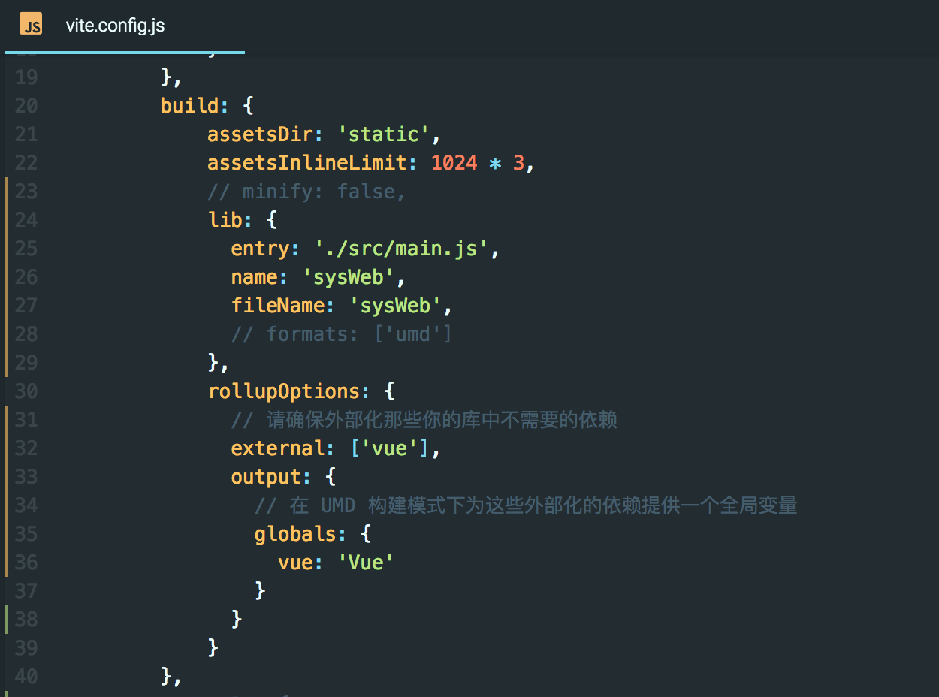Viewport: 939px width, 697px height.
Task: Switch to the vite.config.js tab
Action: pyautogui.click(x=116, y=25)
